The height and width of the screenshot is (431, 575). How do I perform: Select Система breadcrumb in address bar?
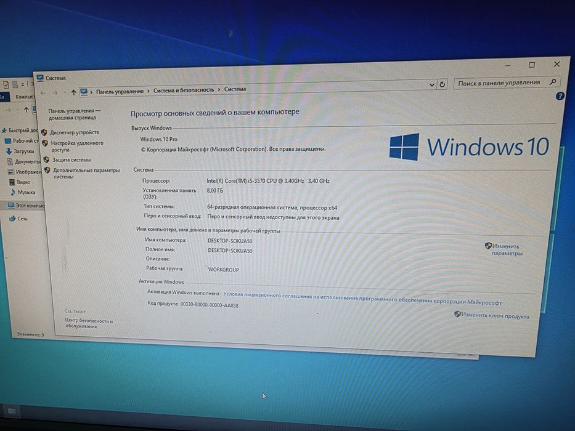[x=235, y=89]
